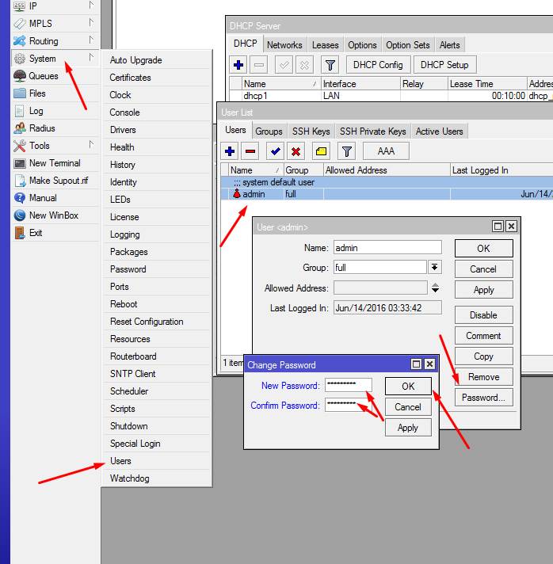The image size is (553, 564).
Task: Click the blue checkmark enable icon in User List
Action: (275, 151)
